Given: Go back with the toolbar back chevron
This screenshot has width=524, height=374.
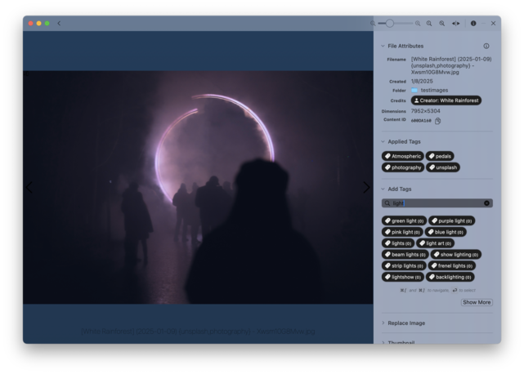Looking at the screenshot, I should [59, 24].
